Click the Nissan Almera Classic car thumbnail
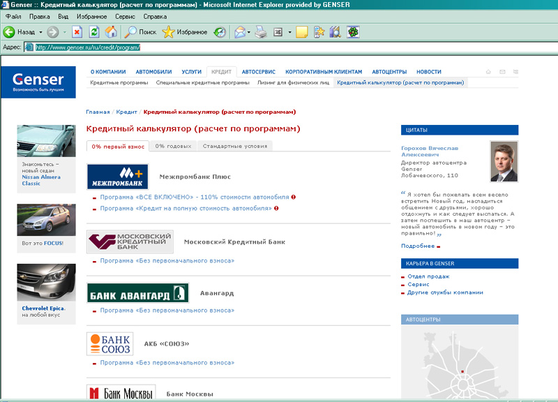The width and height of the screenshot is (558, 402). [x=46, y=141]
